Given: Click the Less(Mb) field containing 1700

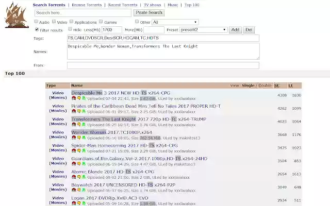Looking at the screenshot, I should pyautogui.click(x=112, y=30).
